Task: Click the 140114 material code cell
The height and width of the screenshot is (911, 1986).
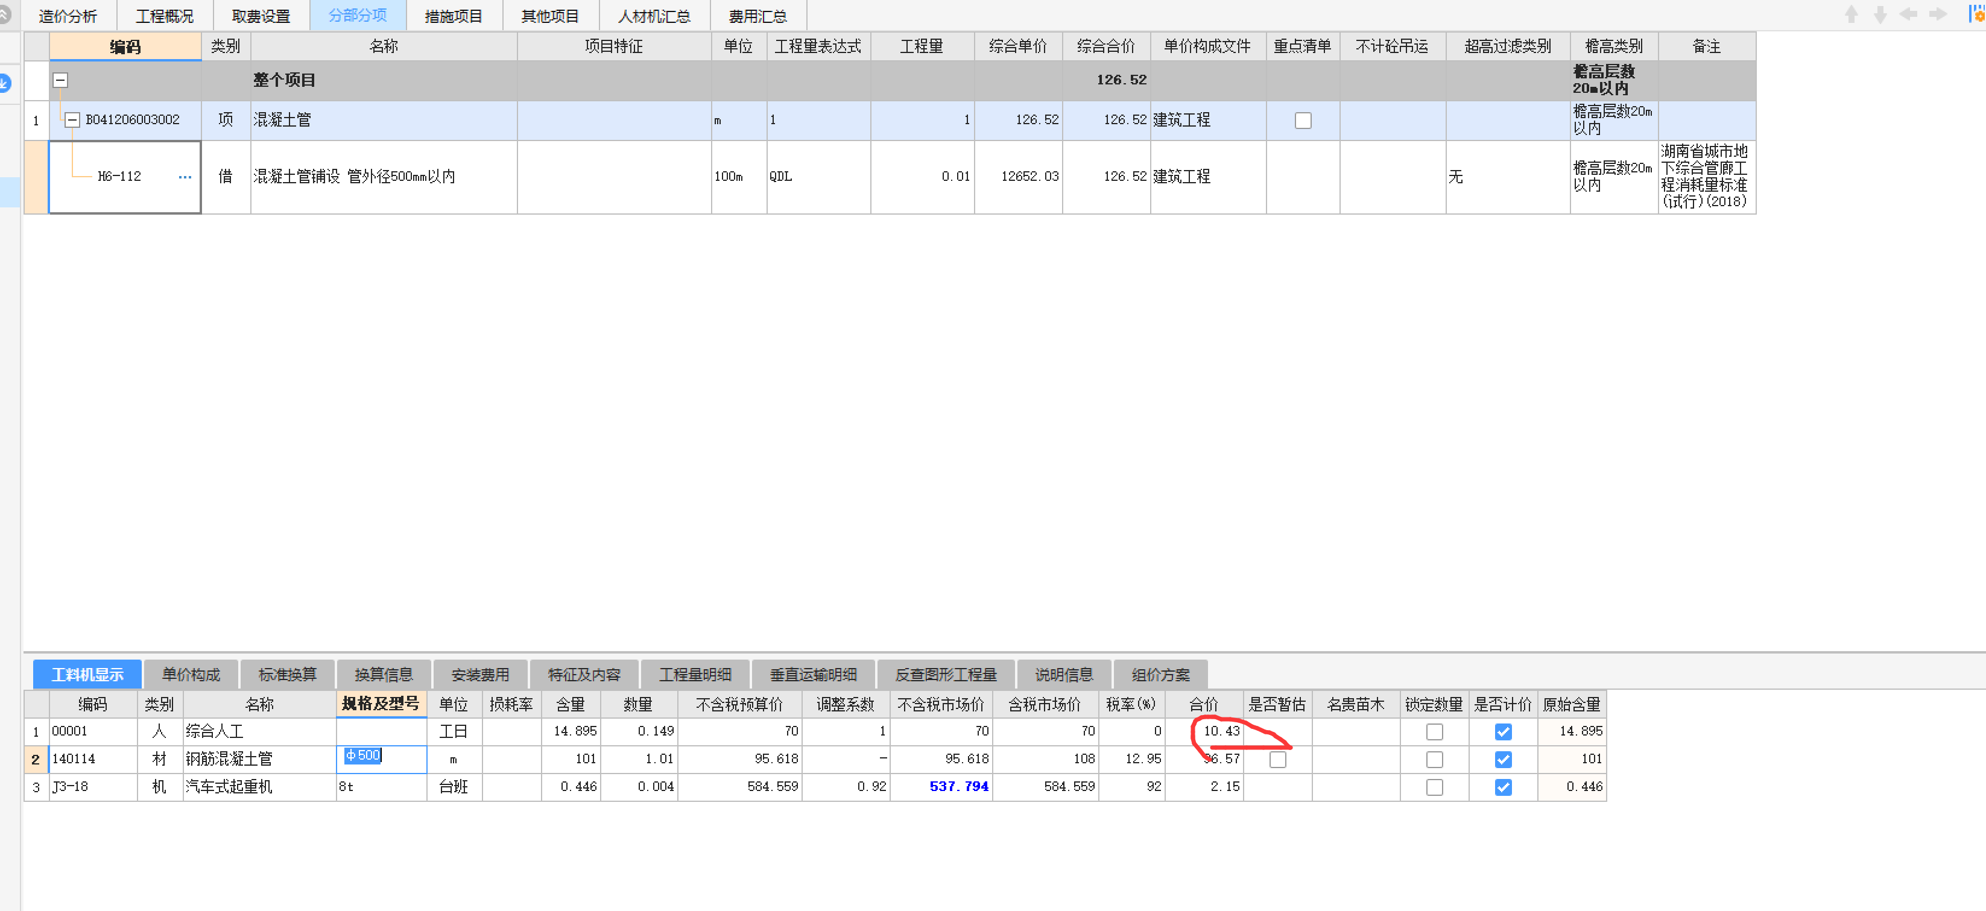Action: click(x=93, y=759)
